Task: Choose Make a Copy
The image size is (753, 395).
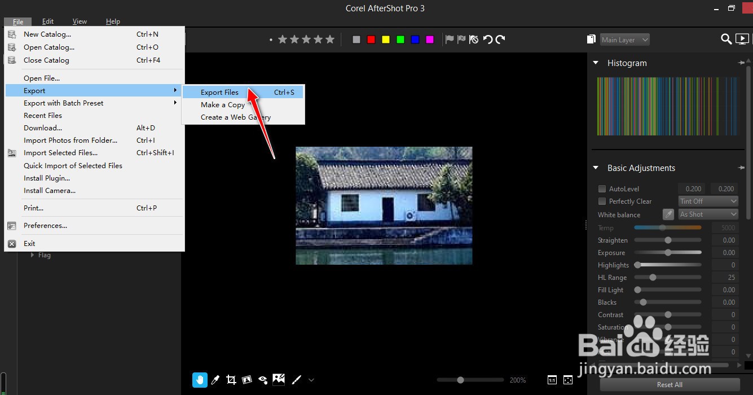Action: click(x=243, y=105)
